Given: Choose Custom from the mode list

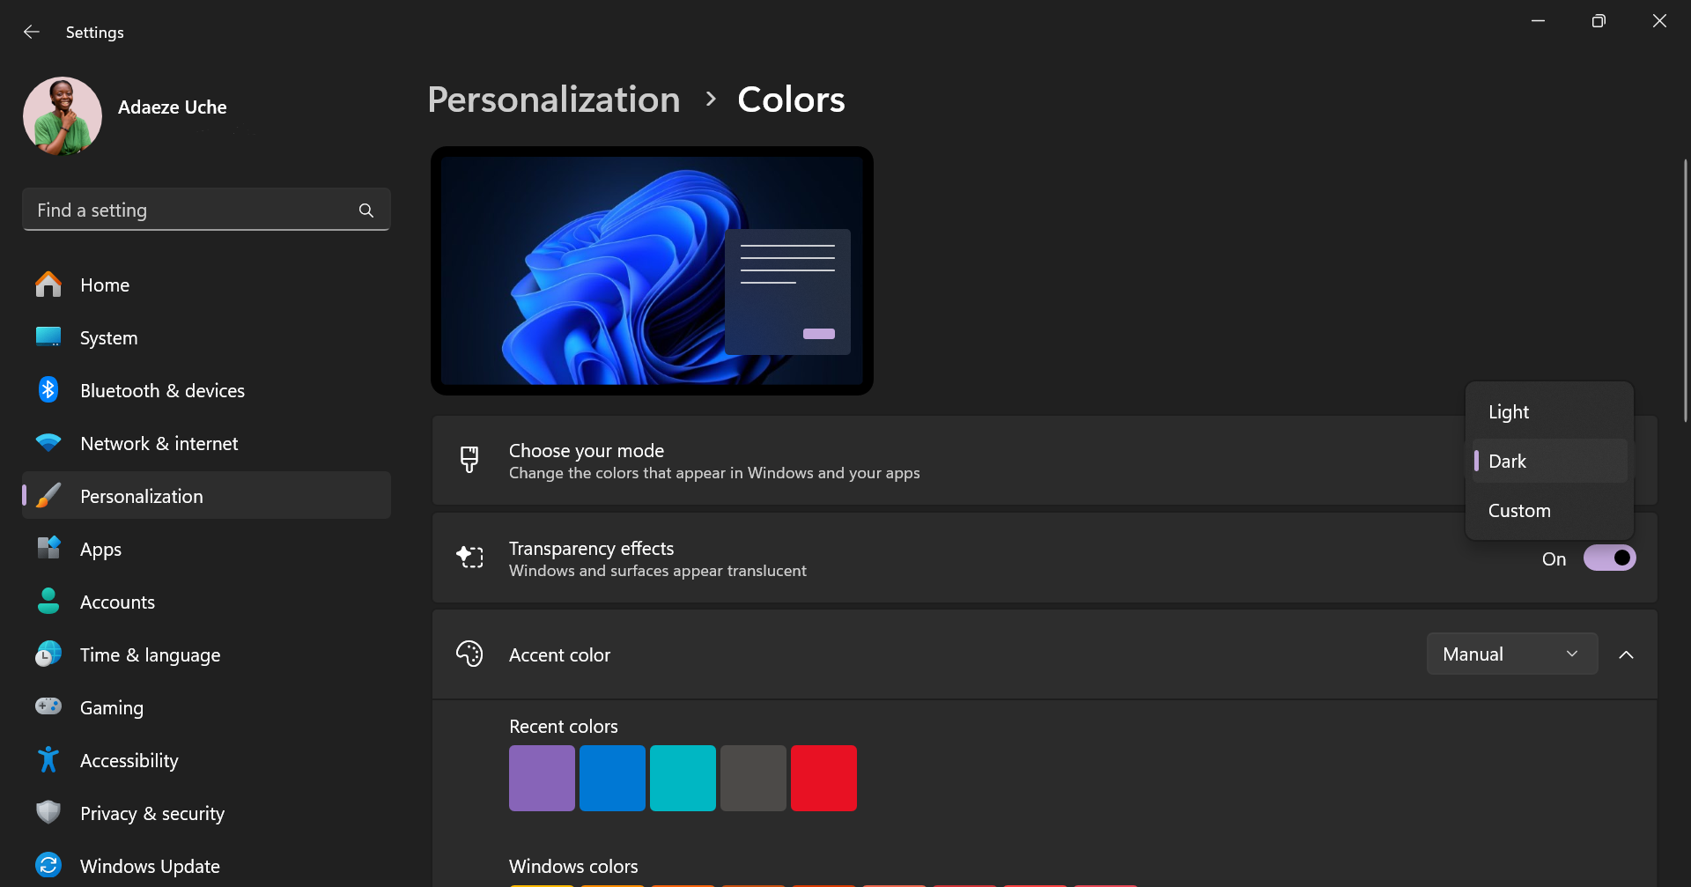Looking at the screenshot, I should [x=1519, y=511].
